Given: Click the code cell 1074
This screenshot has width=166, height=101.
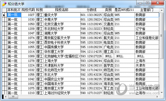Looking at the screenshot, I should pos(28,38).
